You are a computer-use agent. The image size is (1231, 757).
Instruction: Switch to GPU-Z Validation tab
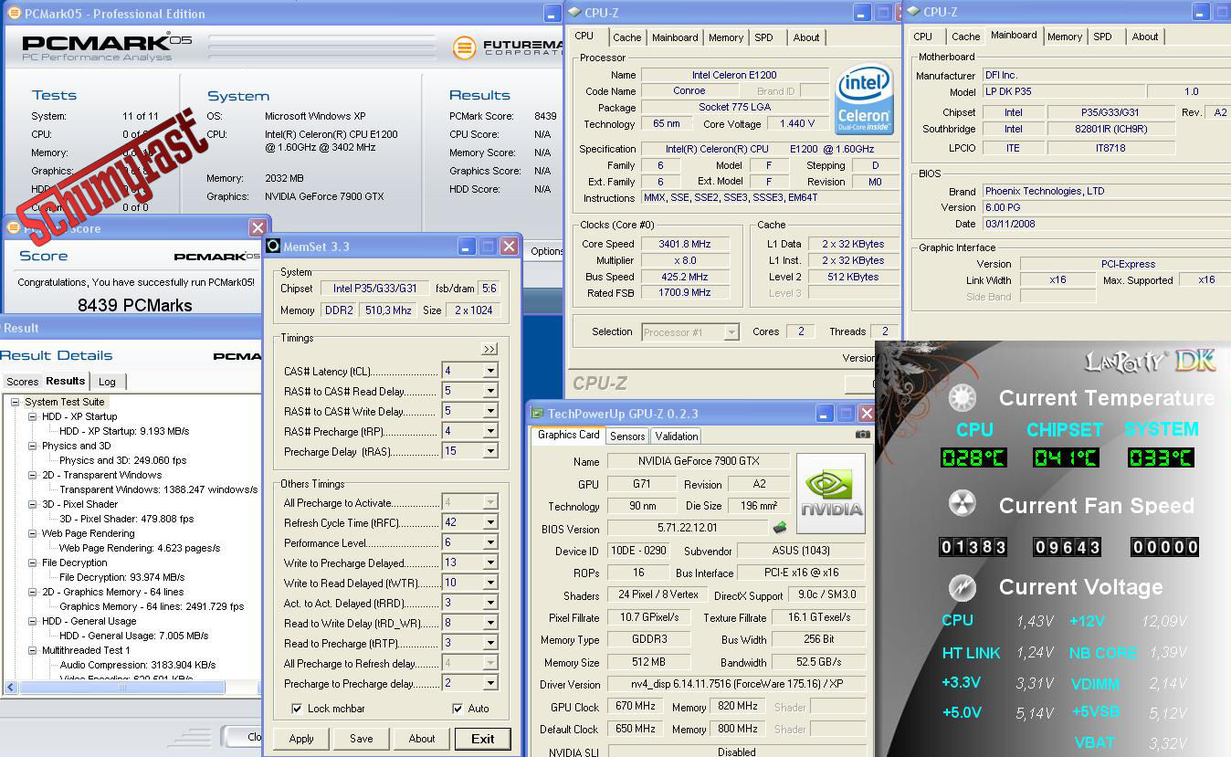677,436
